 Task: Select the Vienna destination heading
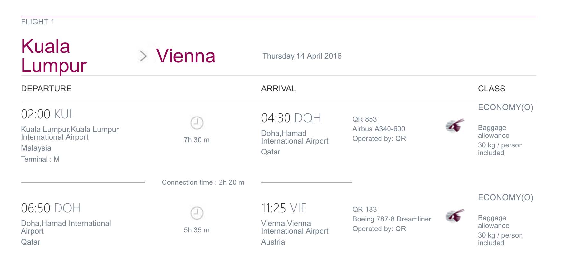tap(186, 56)
